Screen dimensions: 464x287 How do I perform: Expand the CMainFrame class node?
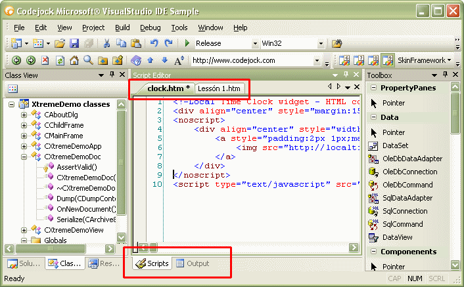24,136
